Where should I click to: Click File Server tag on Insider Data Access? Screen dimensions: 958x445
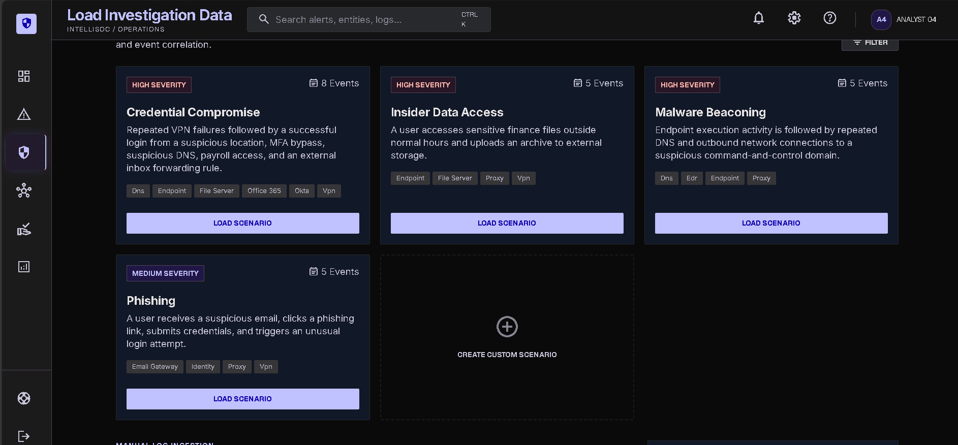click(455, 178)
